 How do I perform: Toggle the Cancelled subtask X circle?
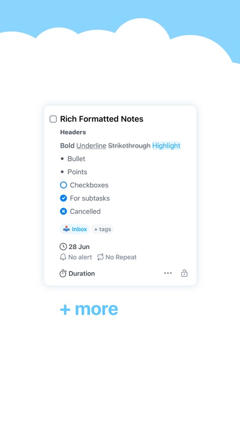click(x=63, y=211)
